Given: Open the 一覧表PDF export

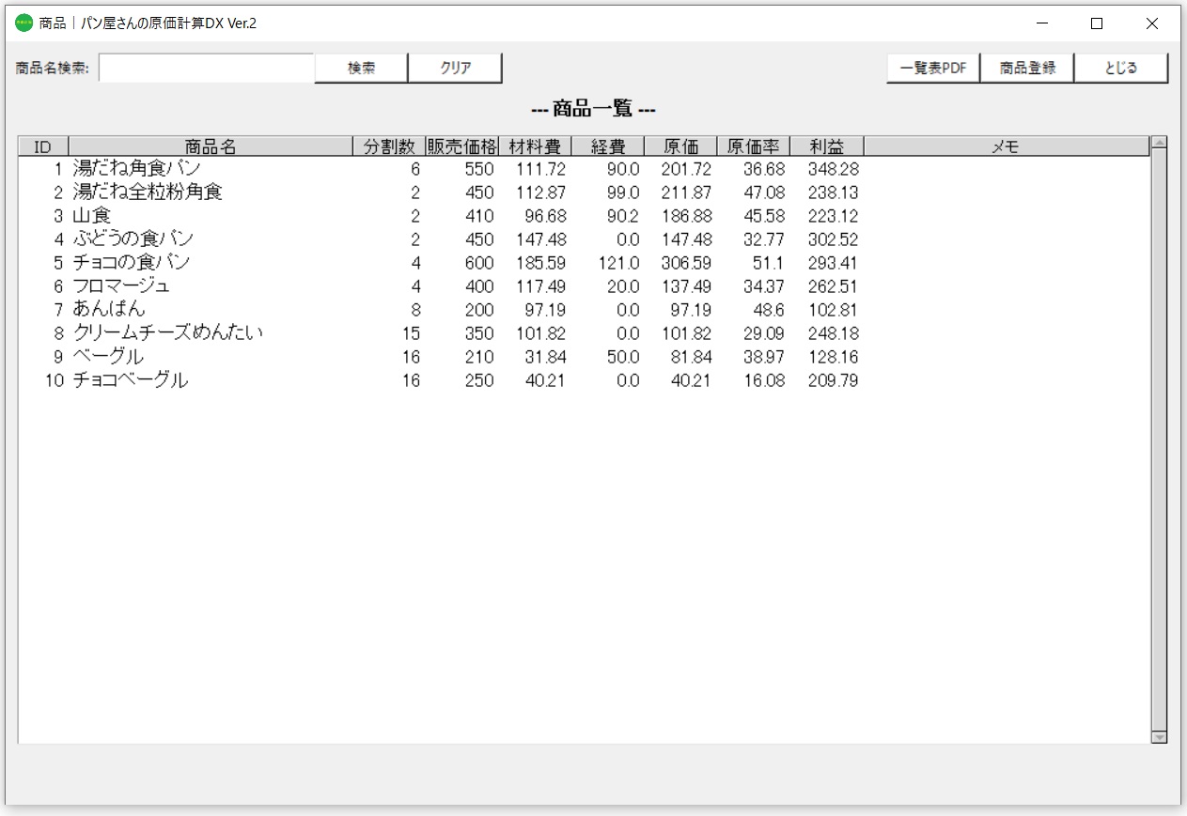Looking at the screenshot, I should click(x=933, y=67).
